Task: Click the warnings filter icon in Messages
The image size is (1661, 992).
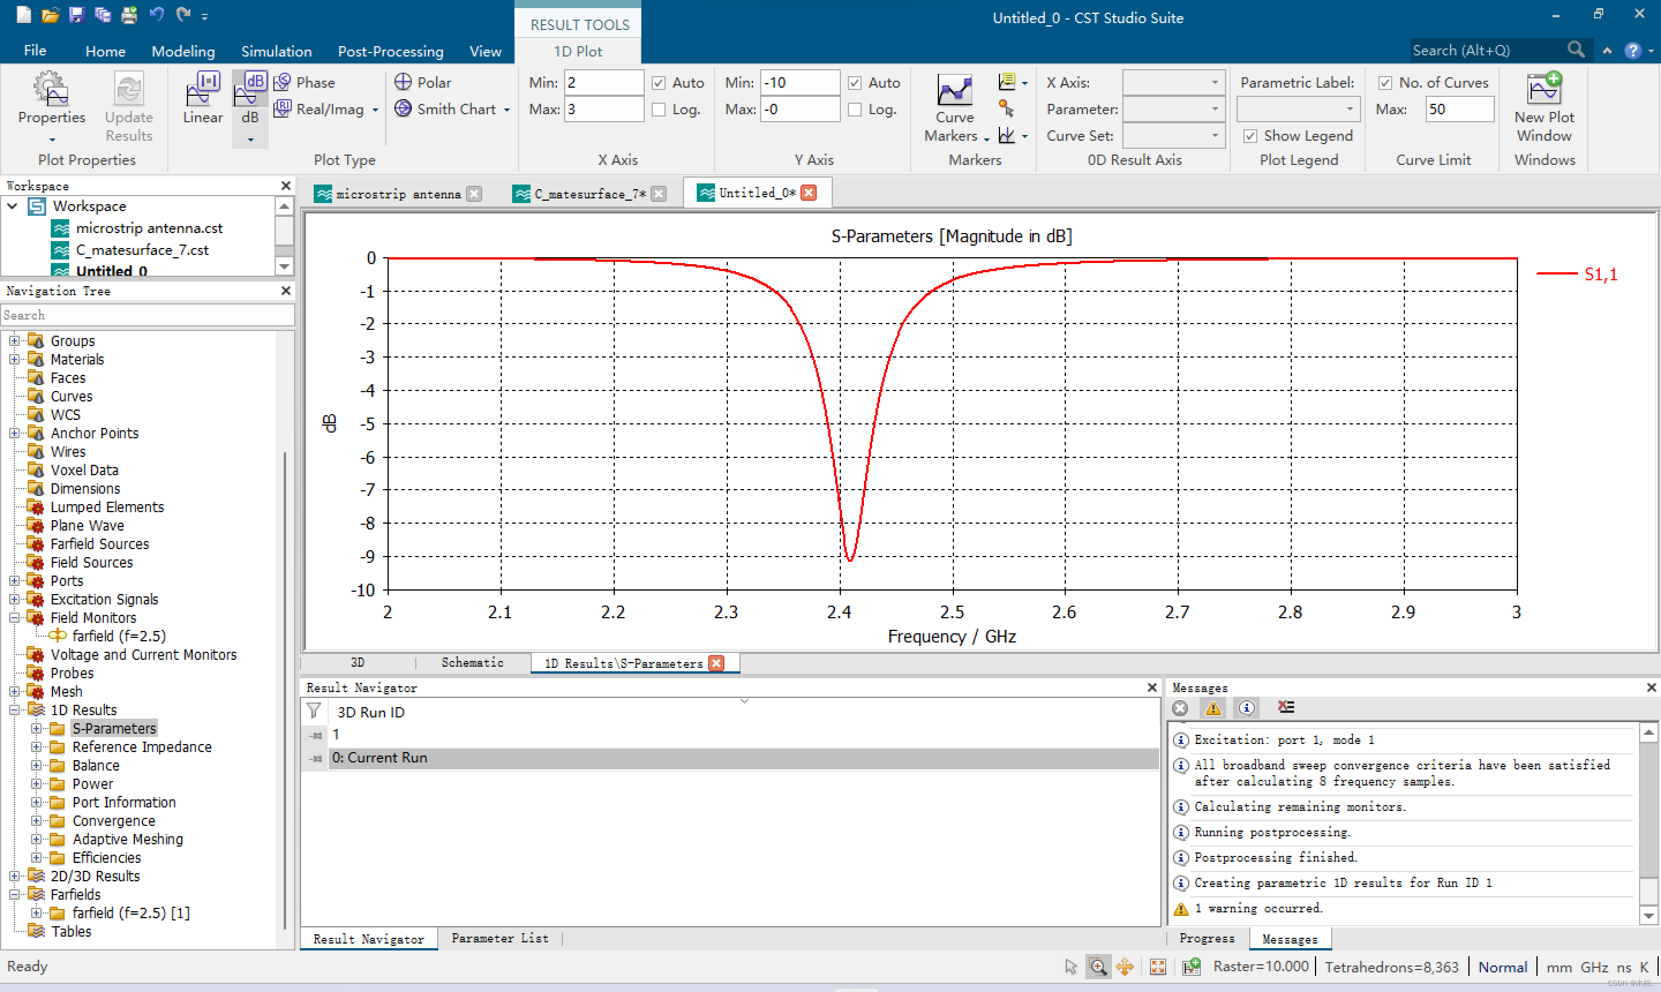Action: click(x=1213, y=708)
